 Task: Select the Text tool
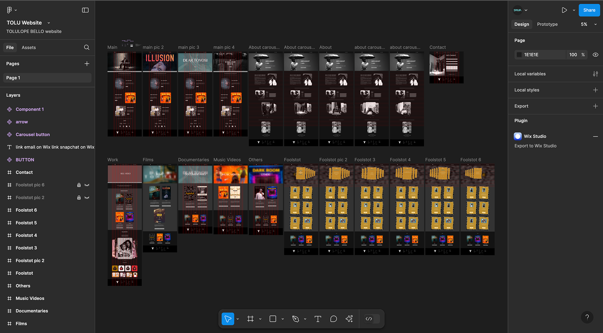point(318,319)
